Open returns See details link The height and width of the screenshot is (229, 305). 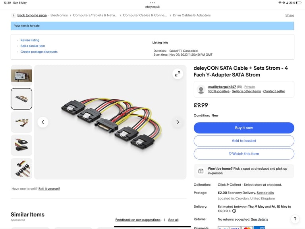tap(259, 219)
